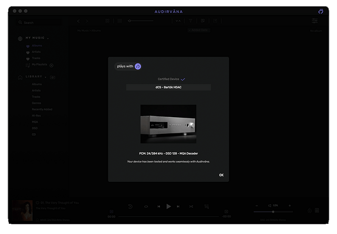Select Tracks under Library
The height and width of the screenshot is (234, 337).
tap(36, 97)
